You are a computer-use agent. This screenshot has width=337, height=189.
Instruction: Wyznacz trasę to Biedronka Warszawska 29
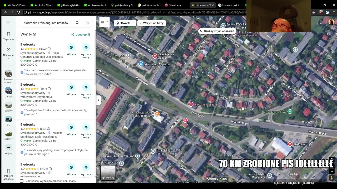pos(86,170)
